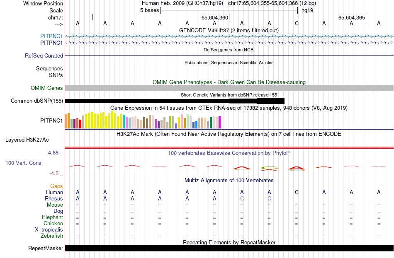Click the strand direction arrow label
Image resolution: width=394 pixels, height=258 pixels.
(x=58, y=24)
